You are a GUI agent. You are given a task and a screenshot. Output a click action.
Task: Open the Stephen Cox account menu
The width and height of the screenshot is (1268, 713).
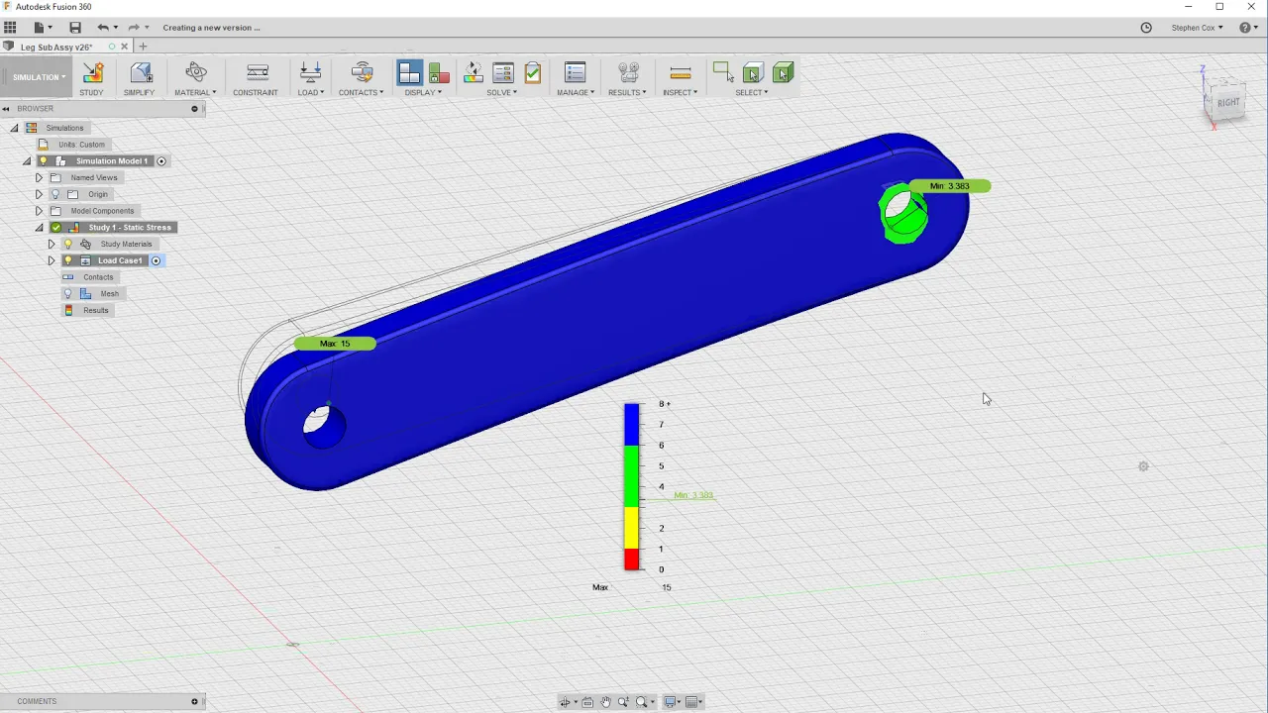point(1197,28)
